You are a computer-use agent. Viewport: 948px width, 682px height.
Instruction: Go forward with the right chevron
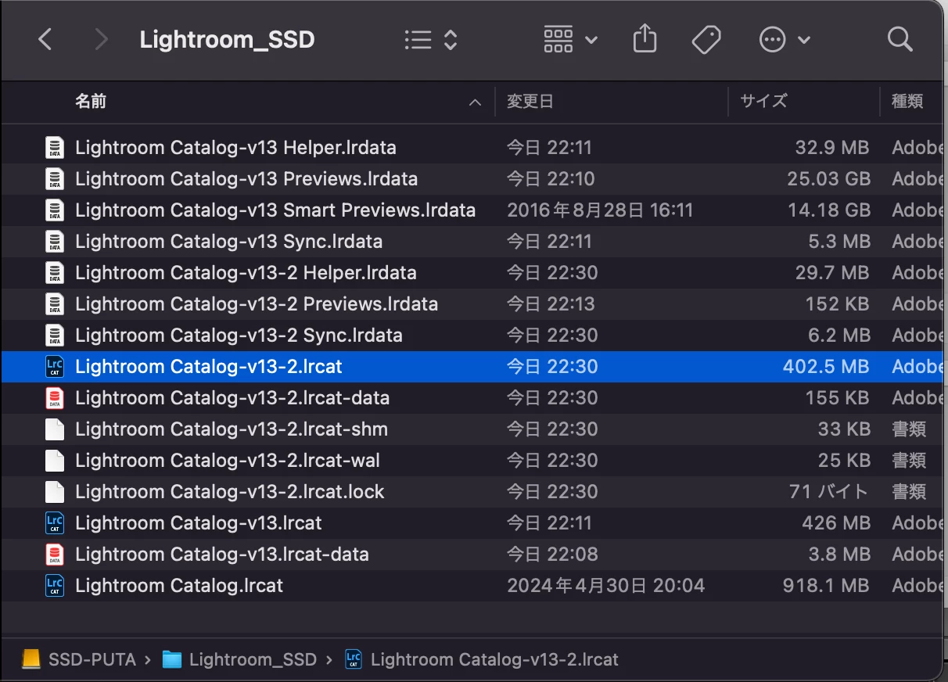(x=101, y=40)
